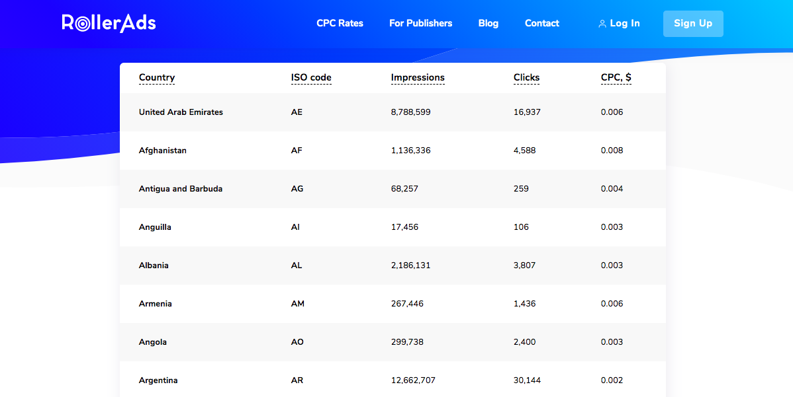793x397 pixels.
Task: Navigate to the Contact page
Action: [x=541, y=23]
